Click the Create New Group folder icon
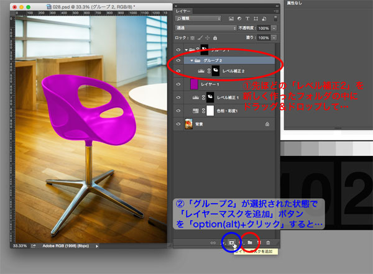 coord(249,242)
